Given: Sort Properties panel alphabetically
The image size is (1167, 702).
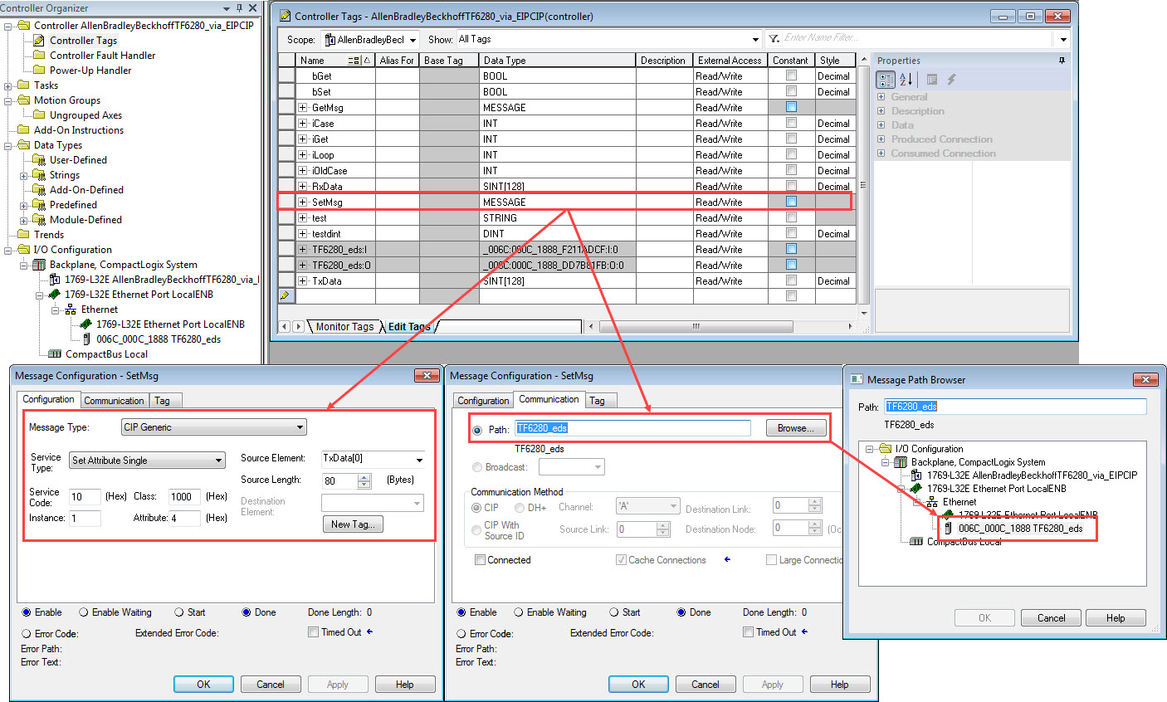Looking at the screenshot, I should coord(906,80).
